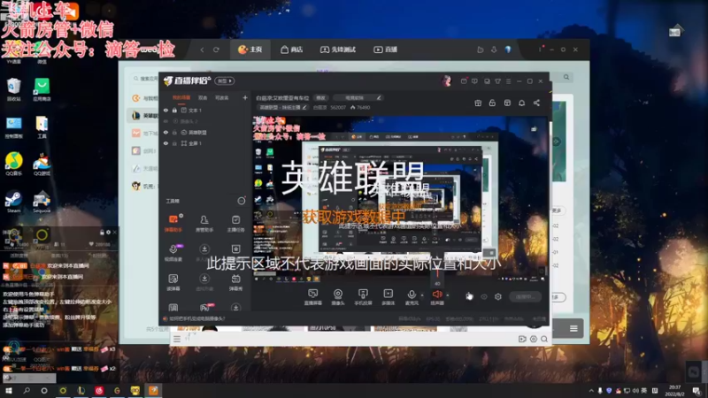Add 直播屏幕 screen capture source
This screenshot has width=708, height=398.
click(x=313, y=296)
